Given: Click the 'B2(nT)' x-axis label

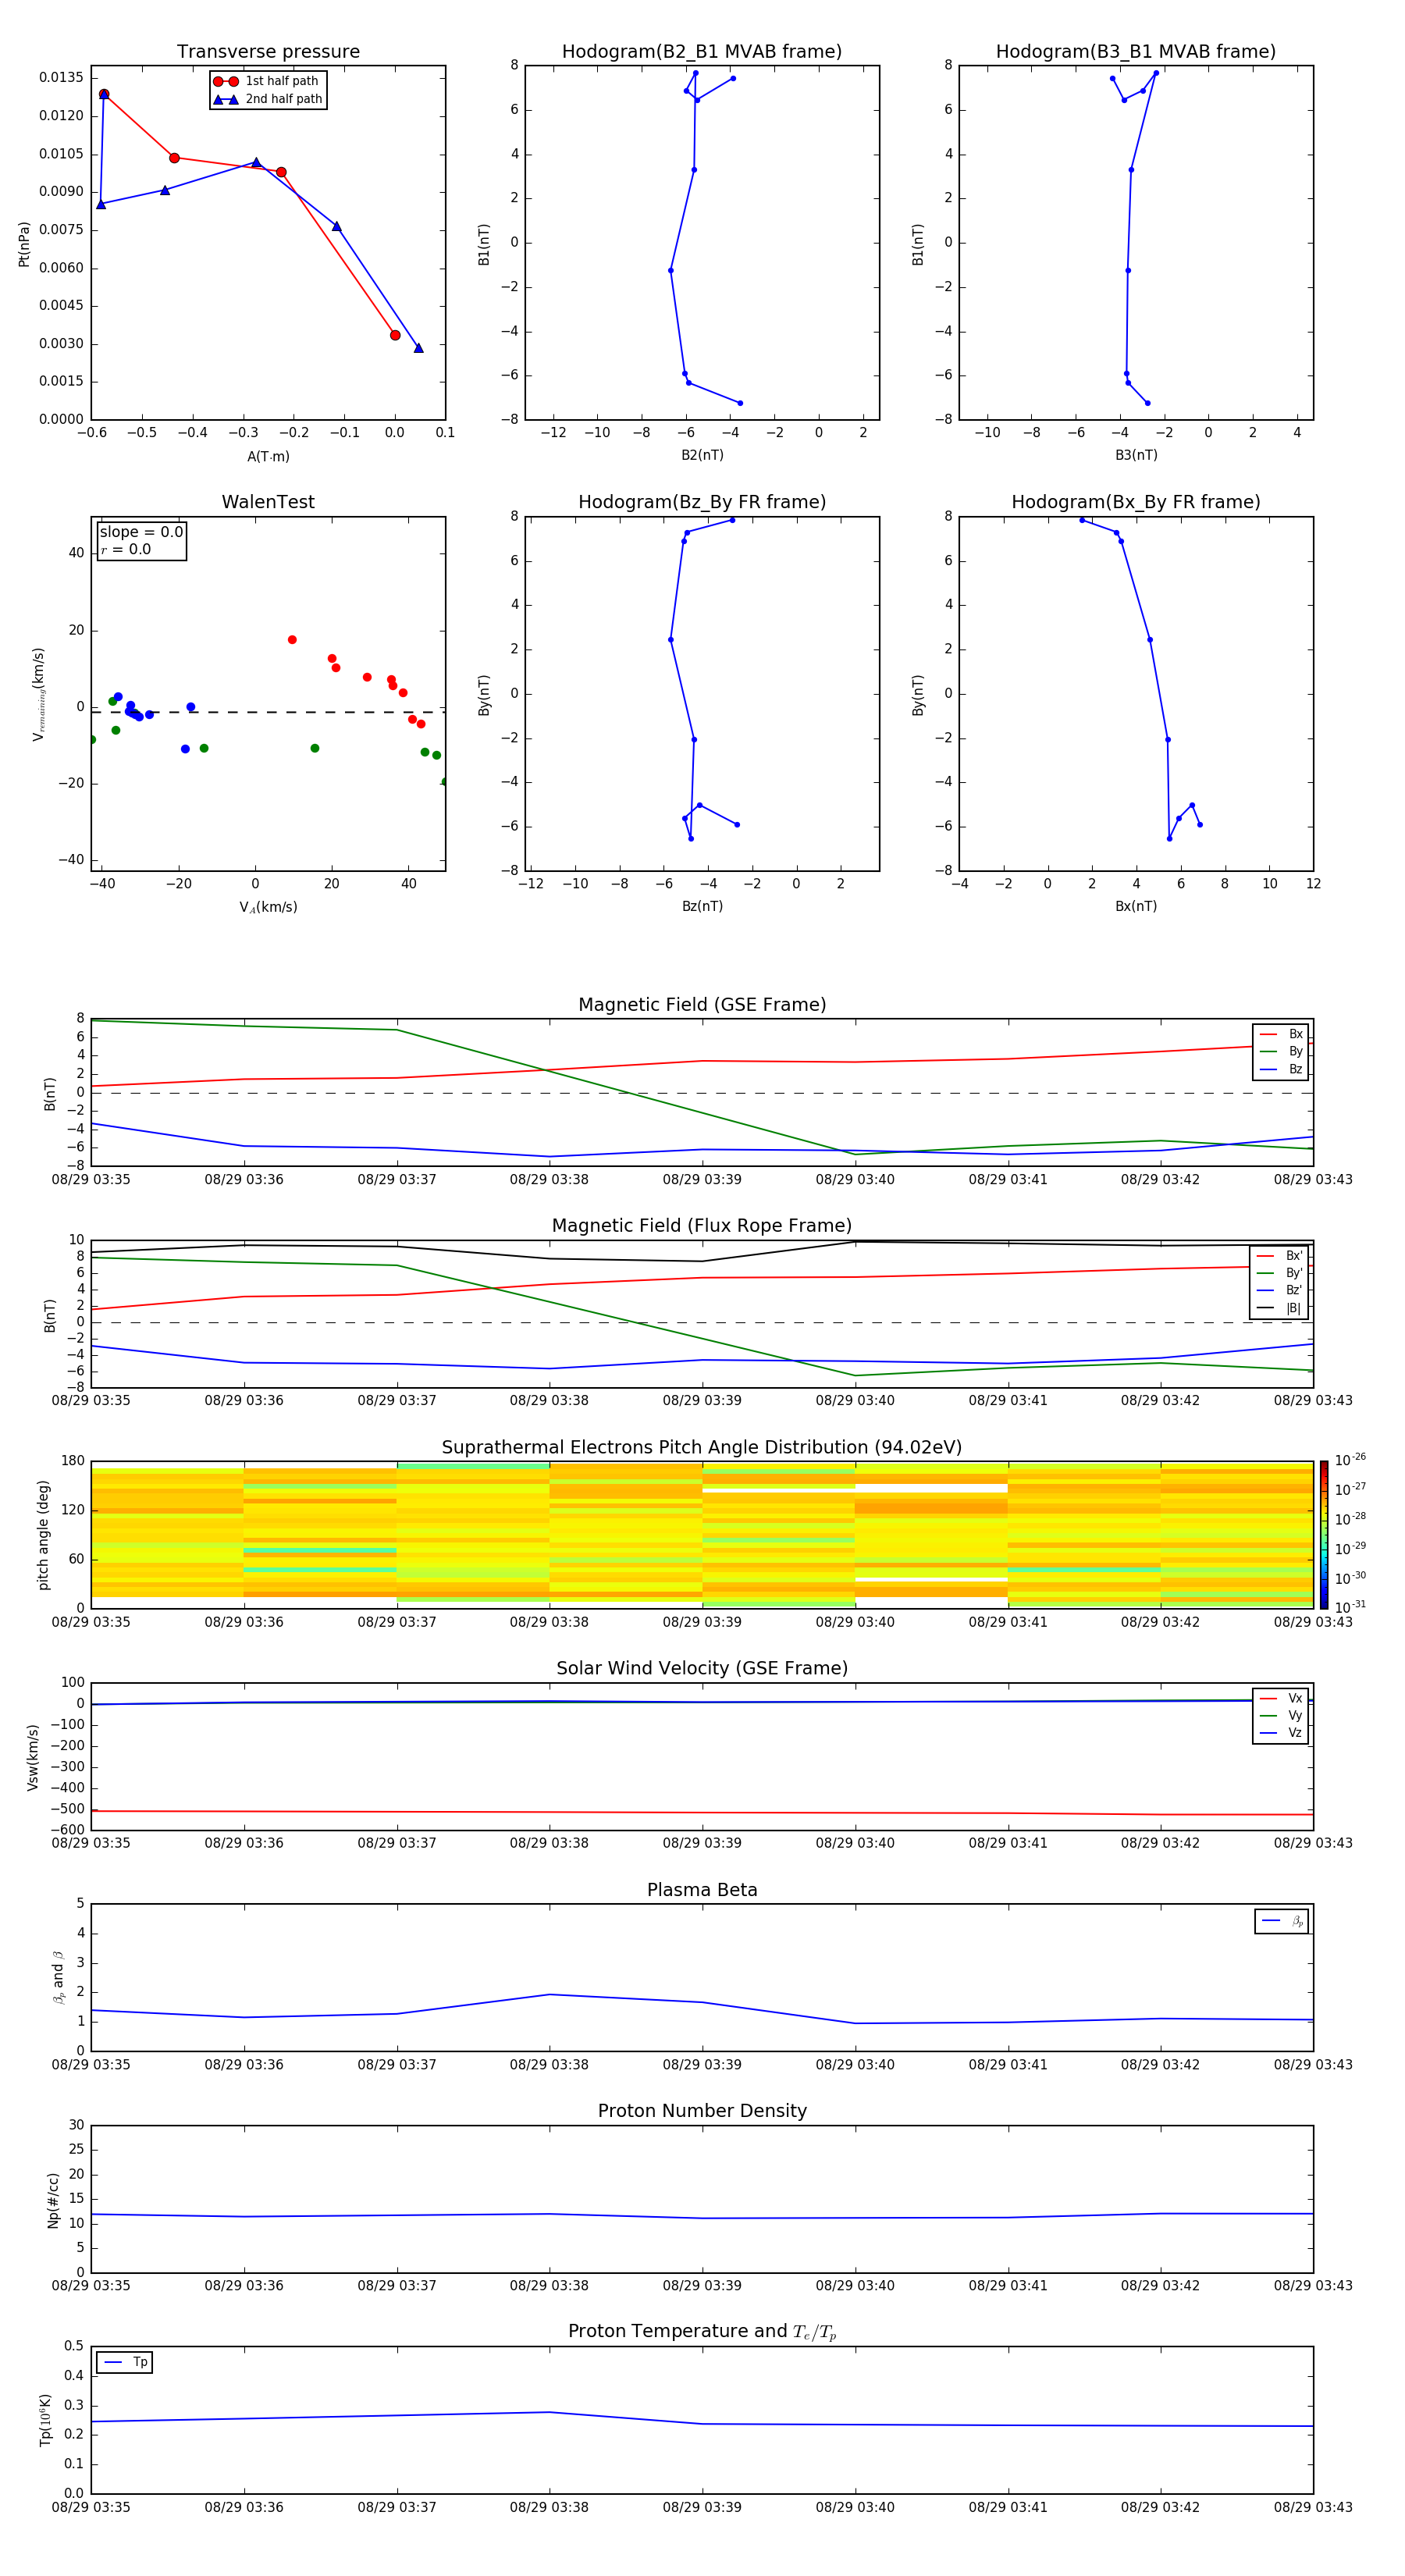Looking at the screenshot, I should click(x=702, y=455).
